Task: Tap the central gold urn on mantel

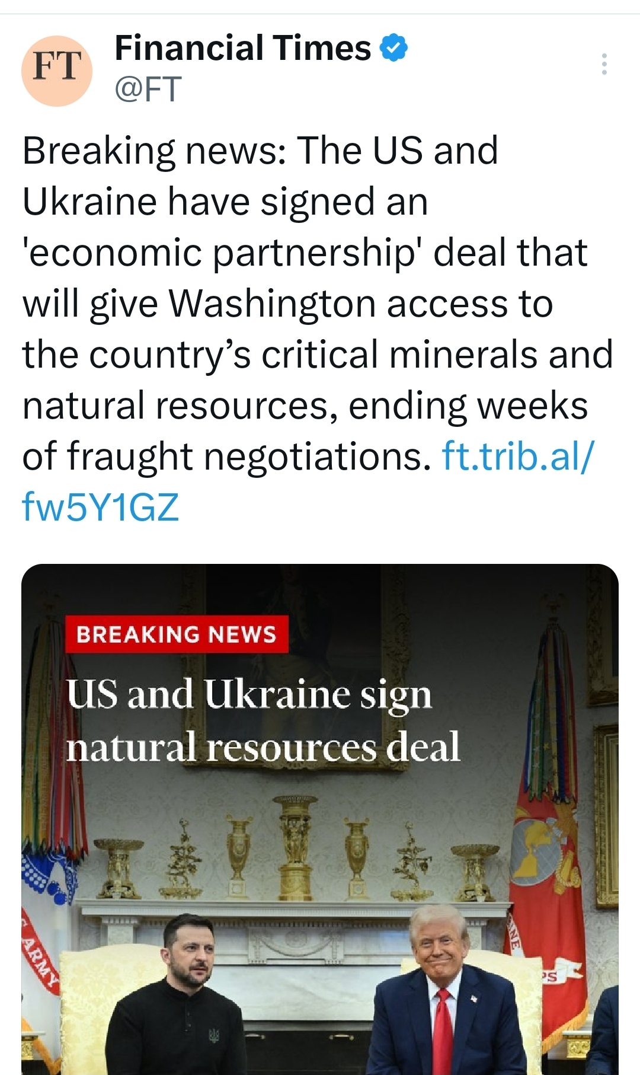Action: tap(295, 848)
